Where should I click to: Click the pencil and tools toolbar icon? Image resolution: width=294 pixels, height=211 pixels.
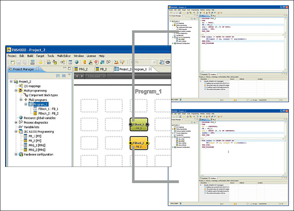click(122, 62)
